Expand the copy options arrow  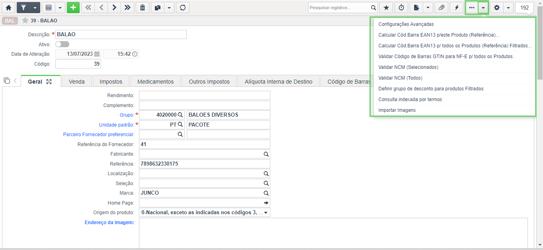point(169,8)
